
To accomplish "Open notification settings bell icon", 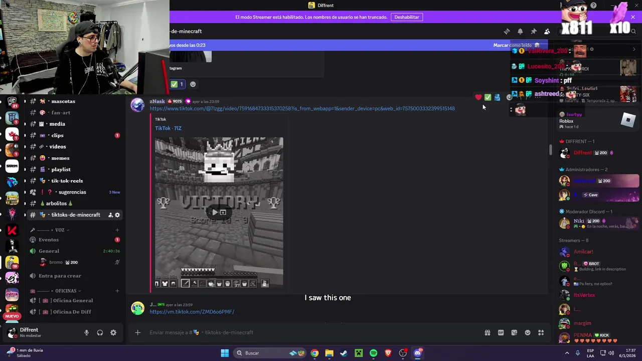I will point(520,32).
